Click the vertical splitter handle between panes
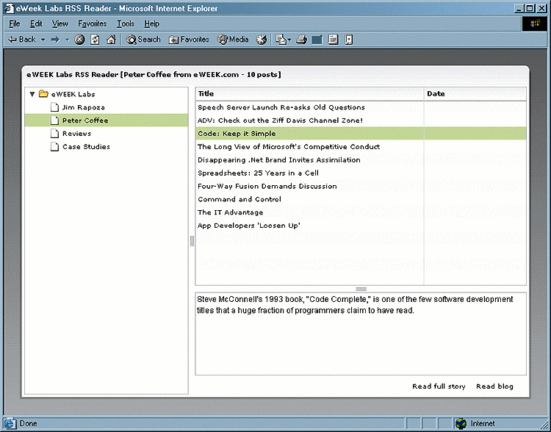Screen dimensions: 551x432 [192, 241]
